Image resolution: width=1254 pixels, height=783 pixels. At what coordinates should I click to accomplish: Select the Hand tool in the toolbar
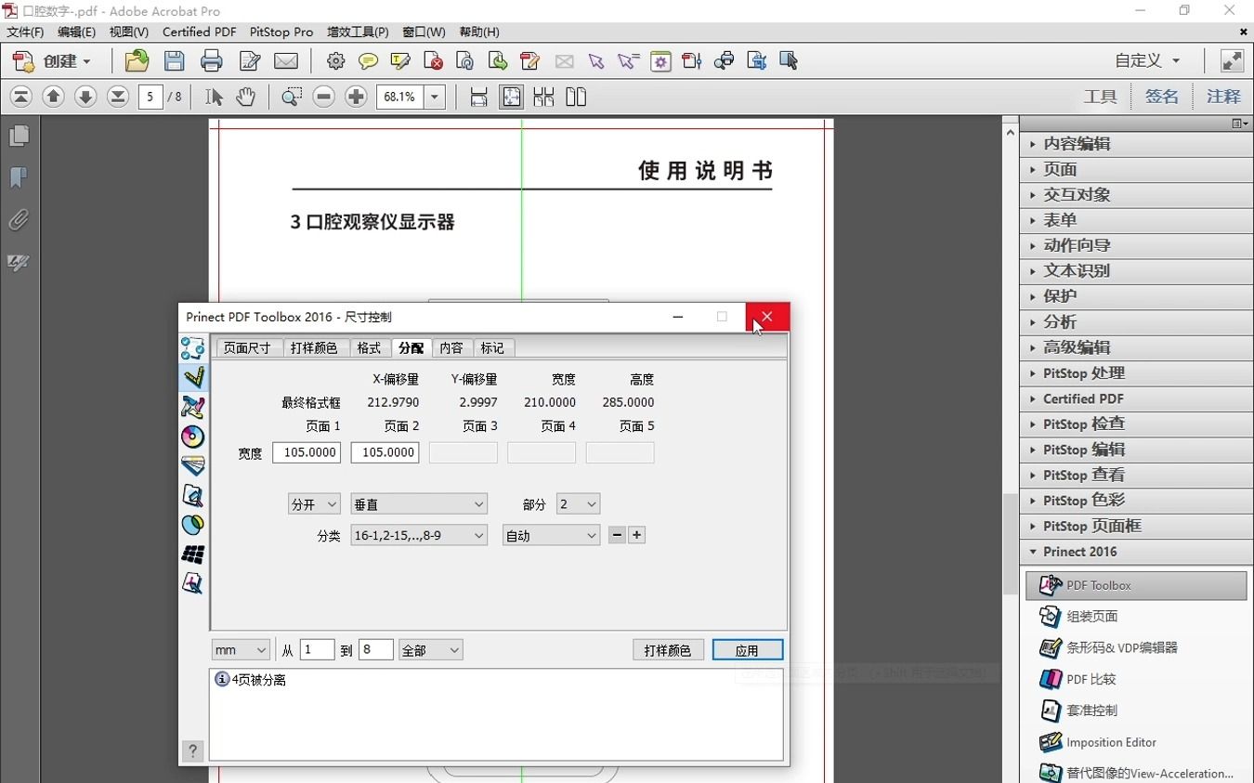coord(246,97)
